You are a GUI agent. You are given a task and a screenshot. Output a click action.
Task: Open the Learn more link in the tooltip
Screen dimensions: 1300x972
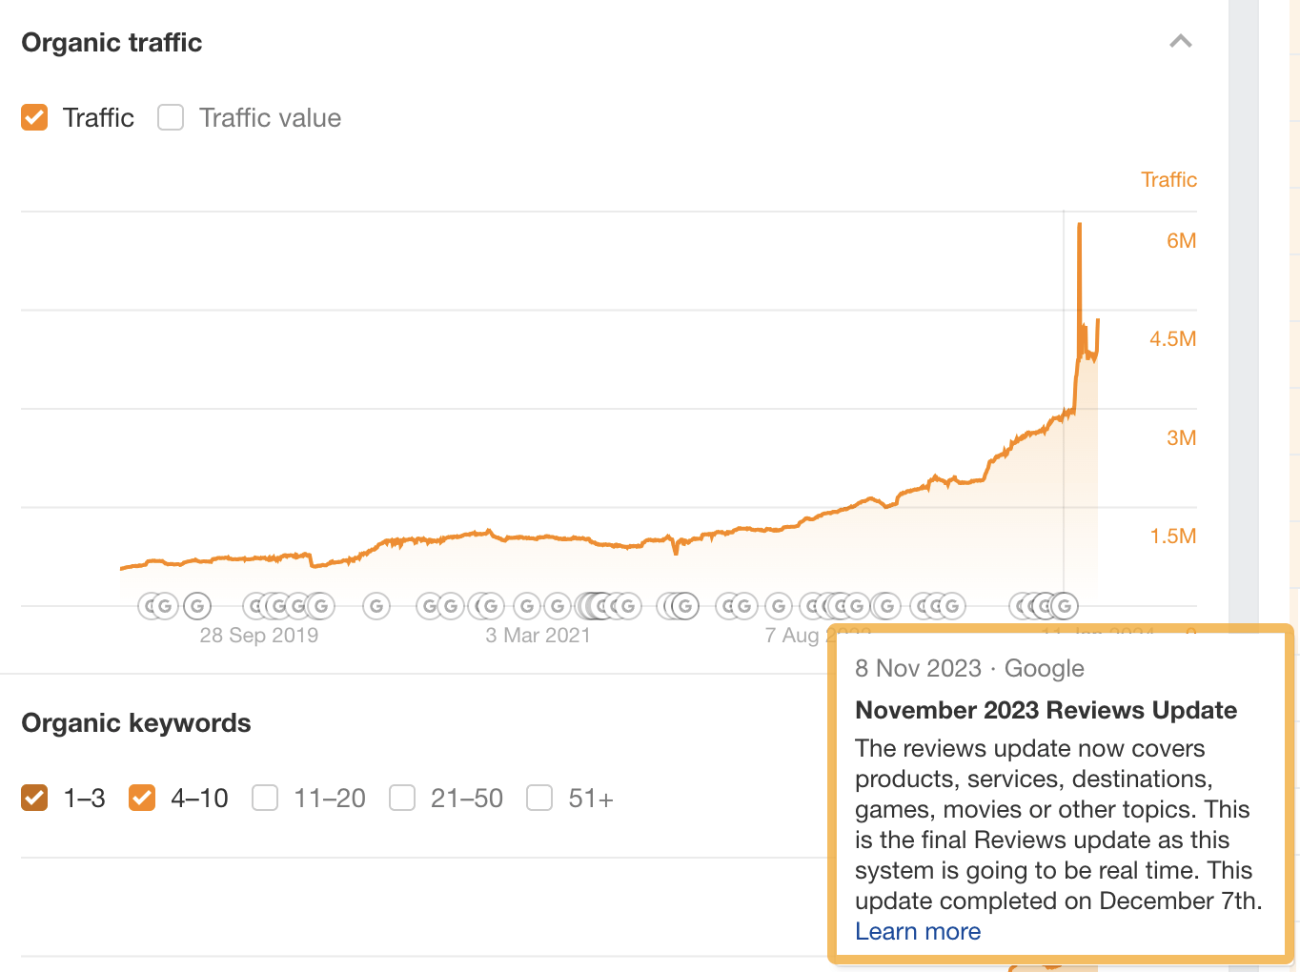917,931
